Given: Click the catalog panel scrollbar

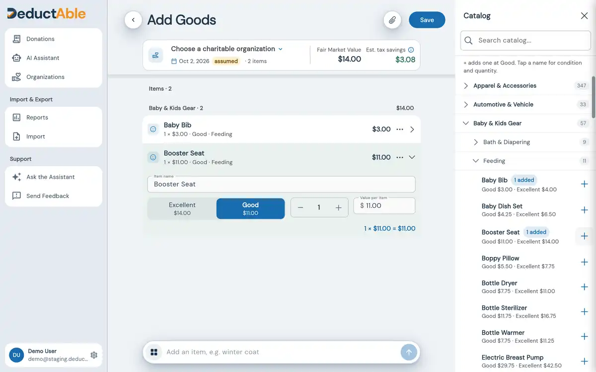Looking at the screenshot, I should coord(594,97).
